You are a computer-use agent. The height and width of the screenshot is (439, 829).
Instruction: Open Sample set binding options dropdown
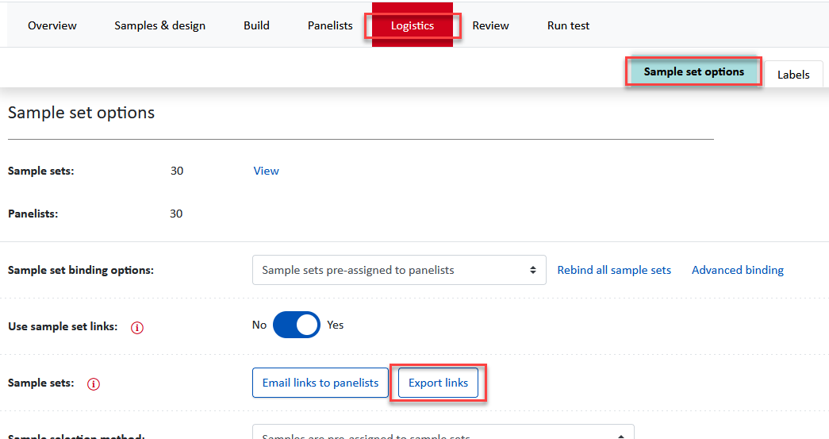coord(399,270)
